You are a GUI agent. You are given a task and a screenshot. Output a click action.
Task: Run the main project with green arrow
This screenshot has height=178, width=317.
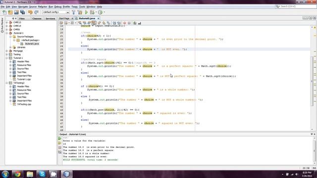(x=86, y=12)
